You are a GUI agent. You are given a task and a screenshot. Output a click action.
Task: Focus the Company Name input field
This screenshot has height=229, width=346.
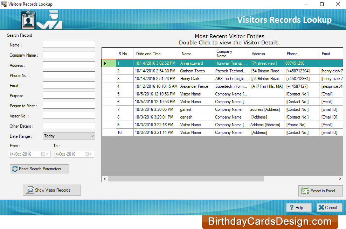point(69,55)
